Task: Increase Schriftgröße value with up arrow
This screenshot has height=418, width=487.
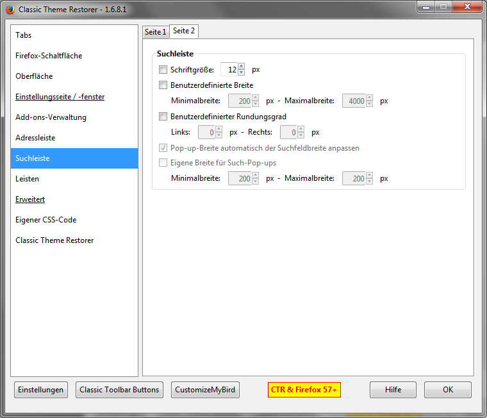Action: point(242,66)
